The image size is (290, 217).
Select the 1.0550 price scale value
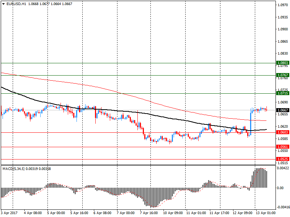283,150
